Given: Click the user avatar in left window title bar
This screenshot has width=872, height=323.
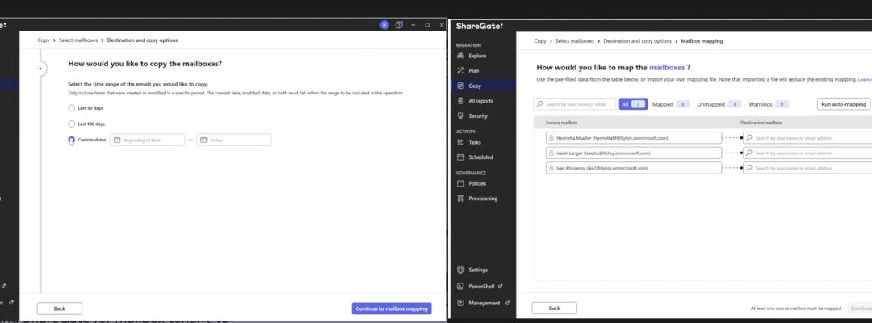Looking at the screenshot, I should (x=384, y=25).
